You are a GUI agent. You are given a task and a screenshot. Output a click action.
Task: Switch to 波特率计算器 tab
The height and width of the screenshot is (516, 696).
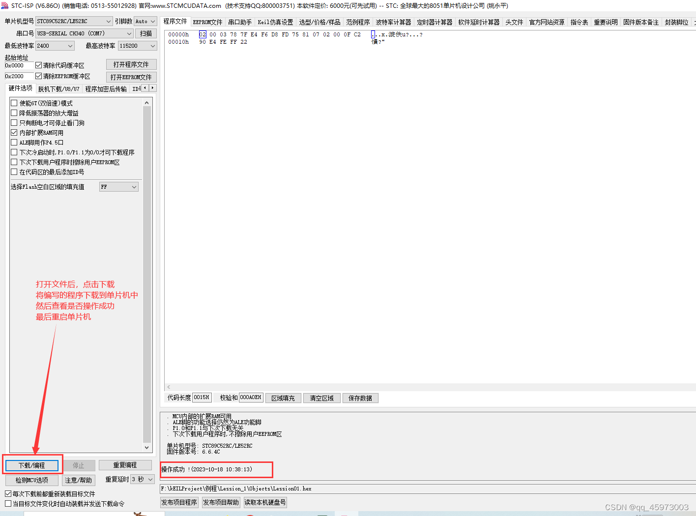[393, 22]
